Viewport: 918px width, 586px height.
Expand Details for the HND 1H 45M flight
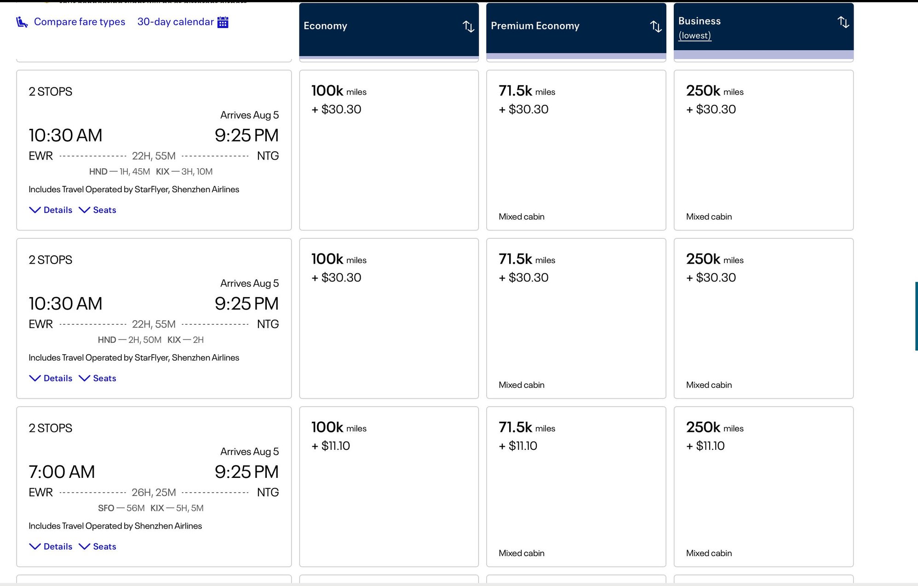pos(51,210)
